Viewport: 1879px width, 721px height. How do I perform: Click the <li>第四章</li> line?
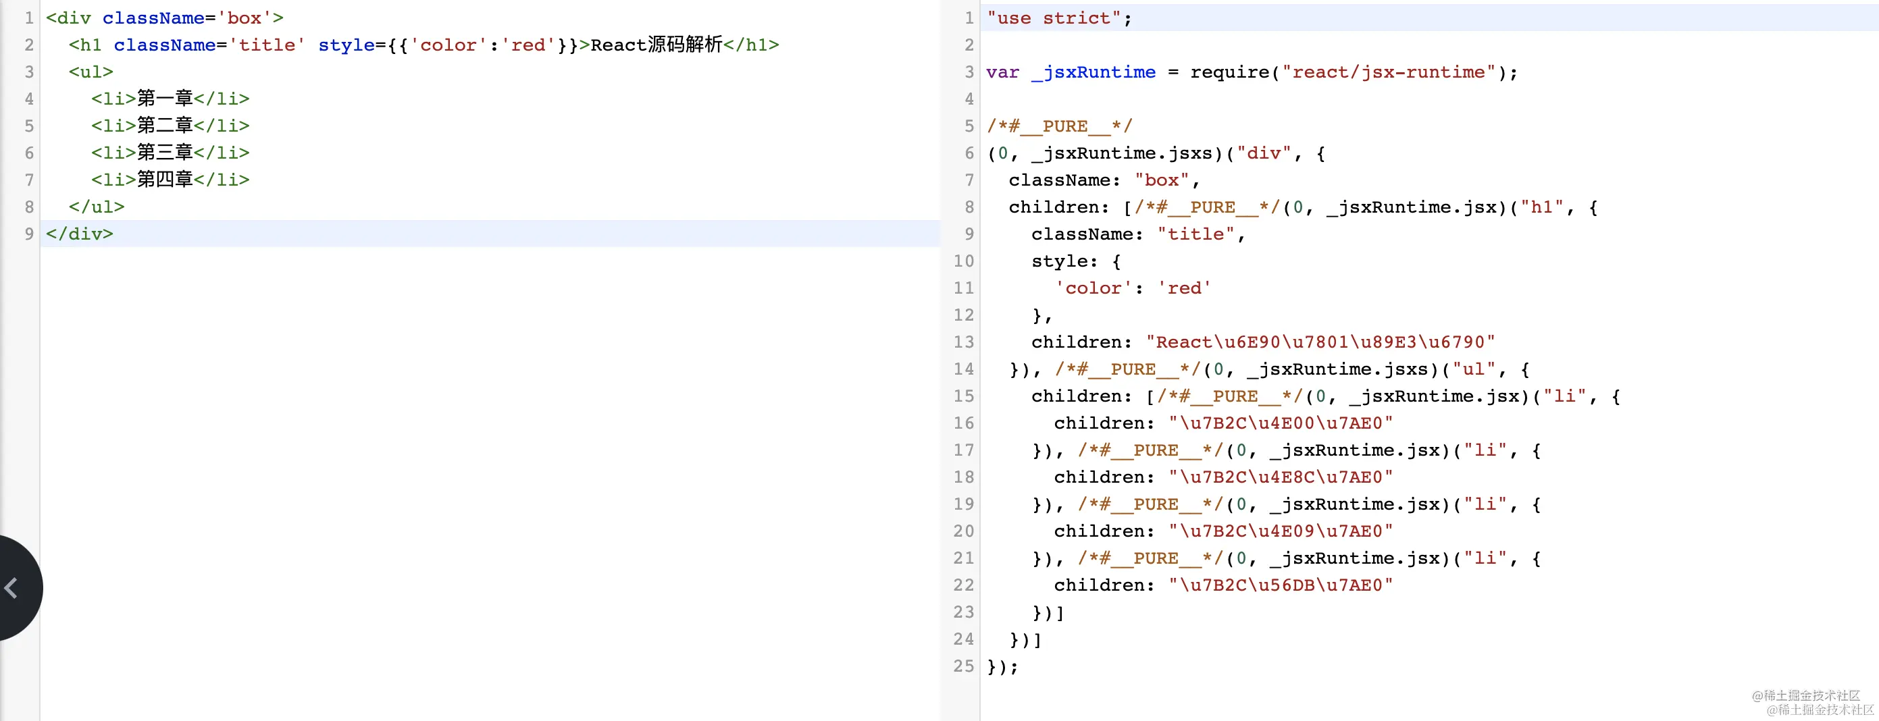pos(171,180)
